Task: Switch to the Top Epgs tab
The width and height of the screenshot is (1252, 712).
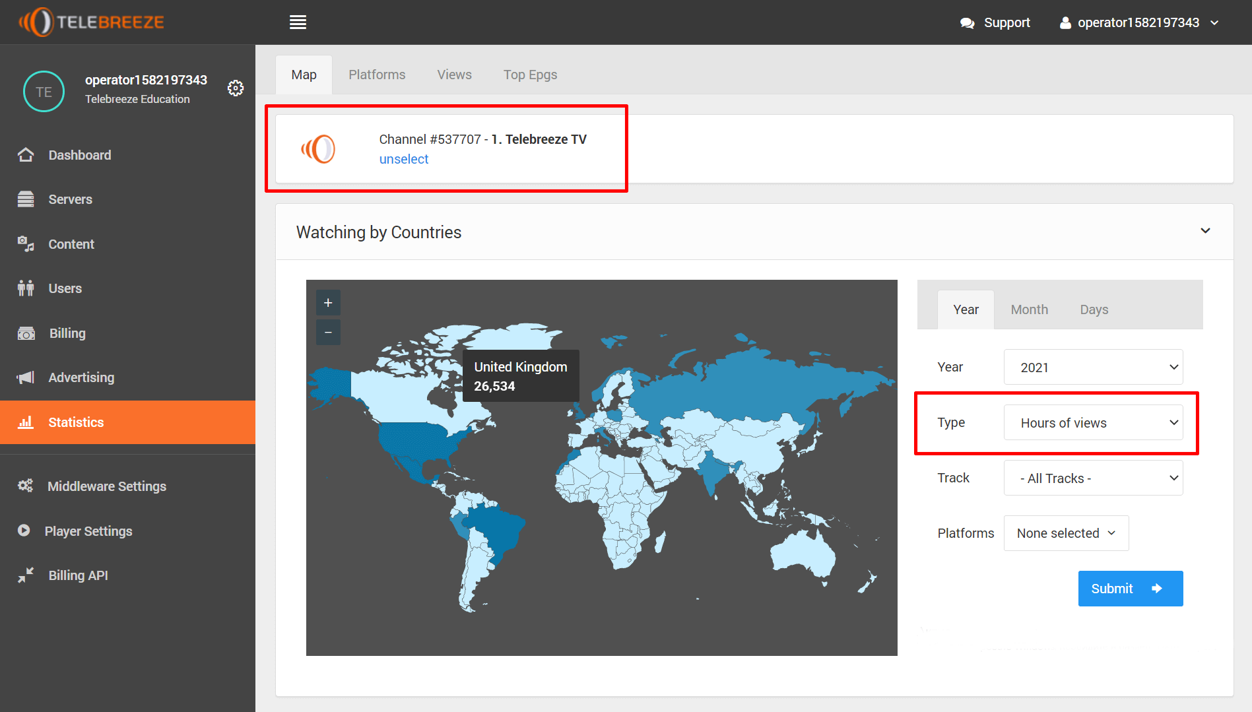Action: coord(530,75)
